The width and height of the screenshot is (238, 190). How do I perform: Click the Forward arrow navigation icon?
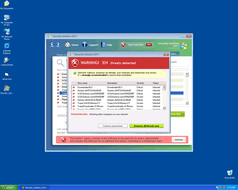[x=58, y=45]
